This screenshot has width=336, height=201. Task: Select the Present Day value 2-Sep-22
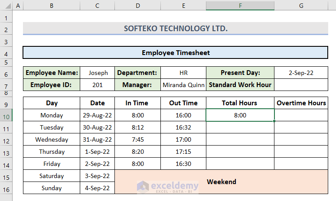(x=301, y=73)
